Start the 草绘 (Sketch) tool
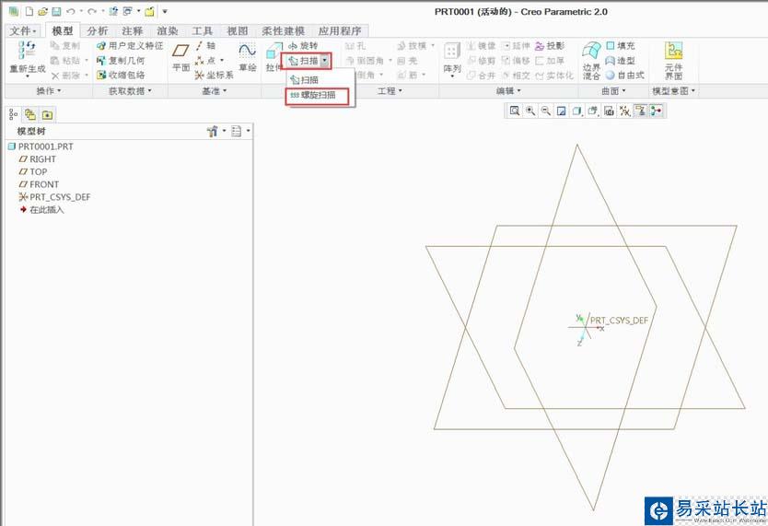Screen dimensions: 768x526 [x=248, y=58]
